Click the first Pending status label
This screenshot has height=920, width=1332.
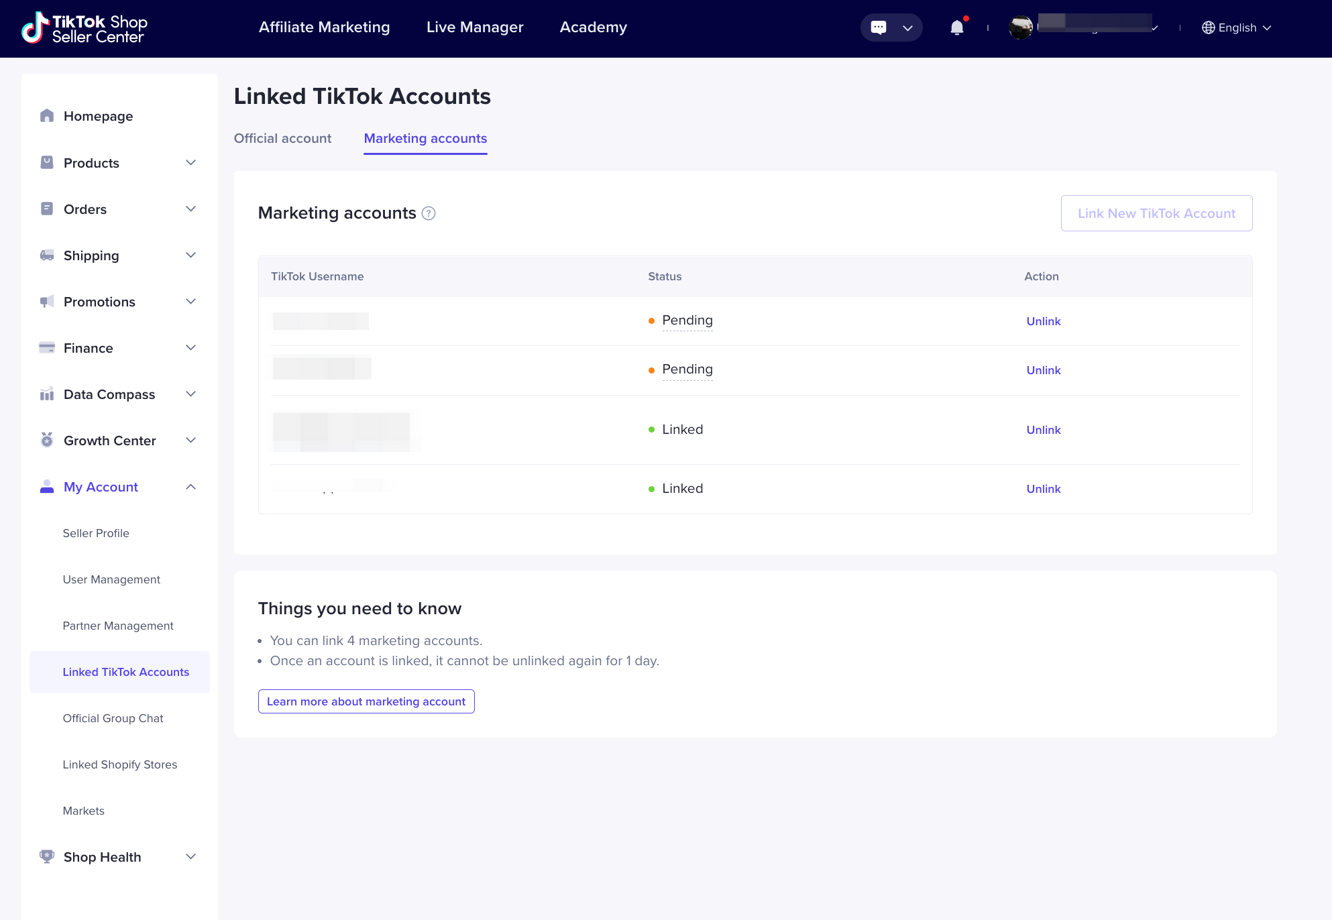(687, 321)
